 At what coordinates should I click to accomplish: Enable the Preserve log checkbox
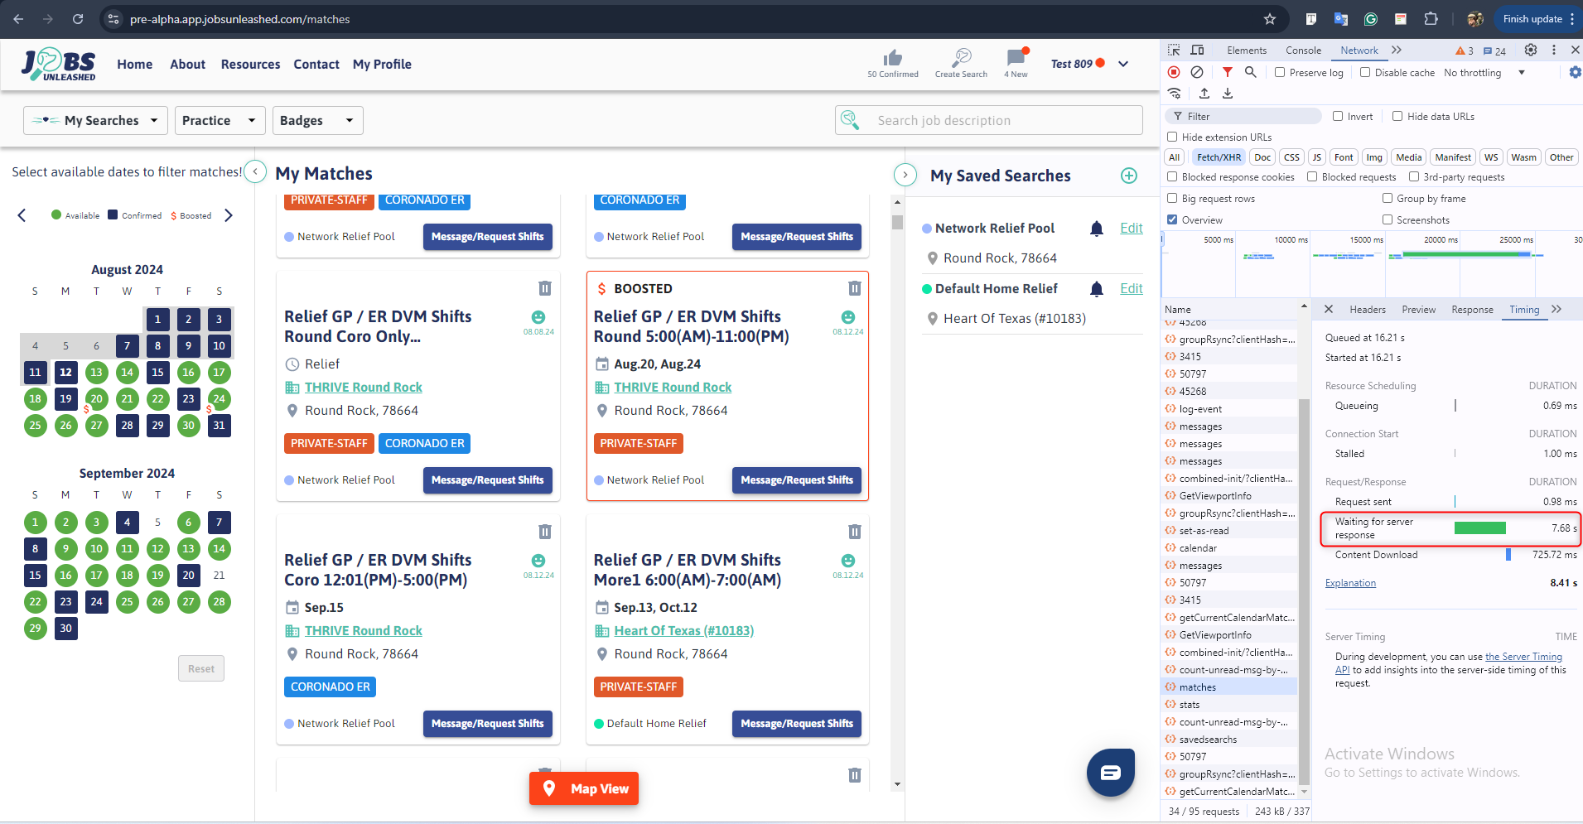tap(1280, 73)
